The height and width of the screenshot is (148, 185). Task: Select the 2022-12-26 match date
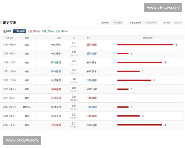click(x=10, y=72)
